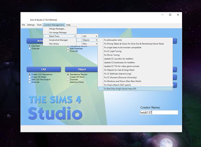201x147 pixels.
Task: Expand the Batch Fixes submenu
Action: click(60, 36)
